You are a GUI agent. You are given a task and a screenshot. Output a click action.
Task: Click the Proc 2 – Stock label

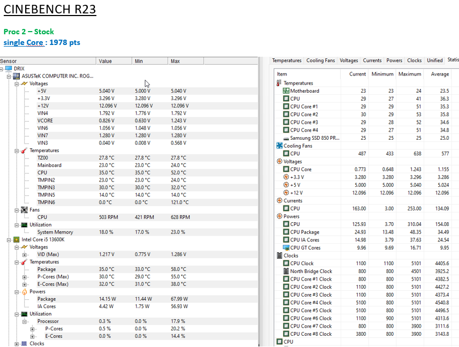coord(29,32)
